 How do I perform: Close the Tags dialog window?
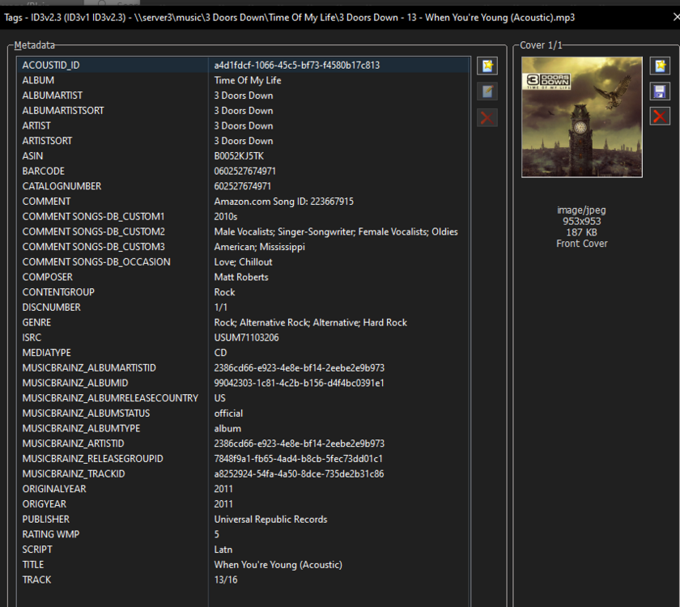[676, 17]
